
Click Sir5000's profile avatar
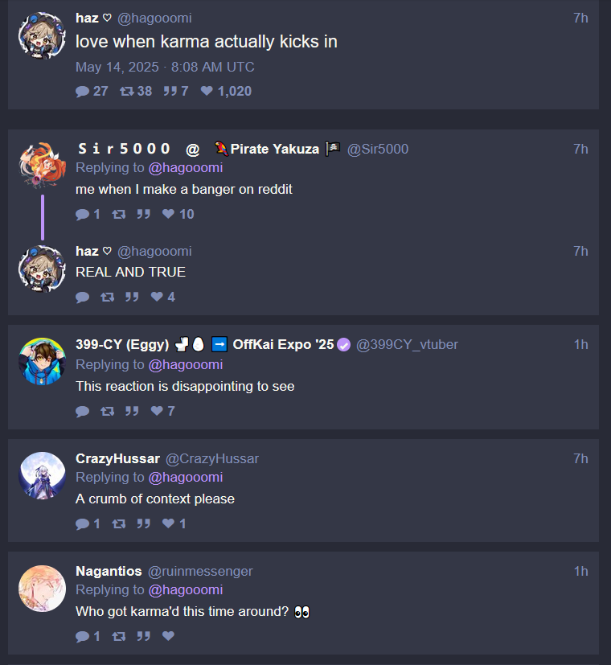[43, 166]
